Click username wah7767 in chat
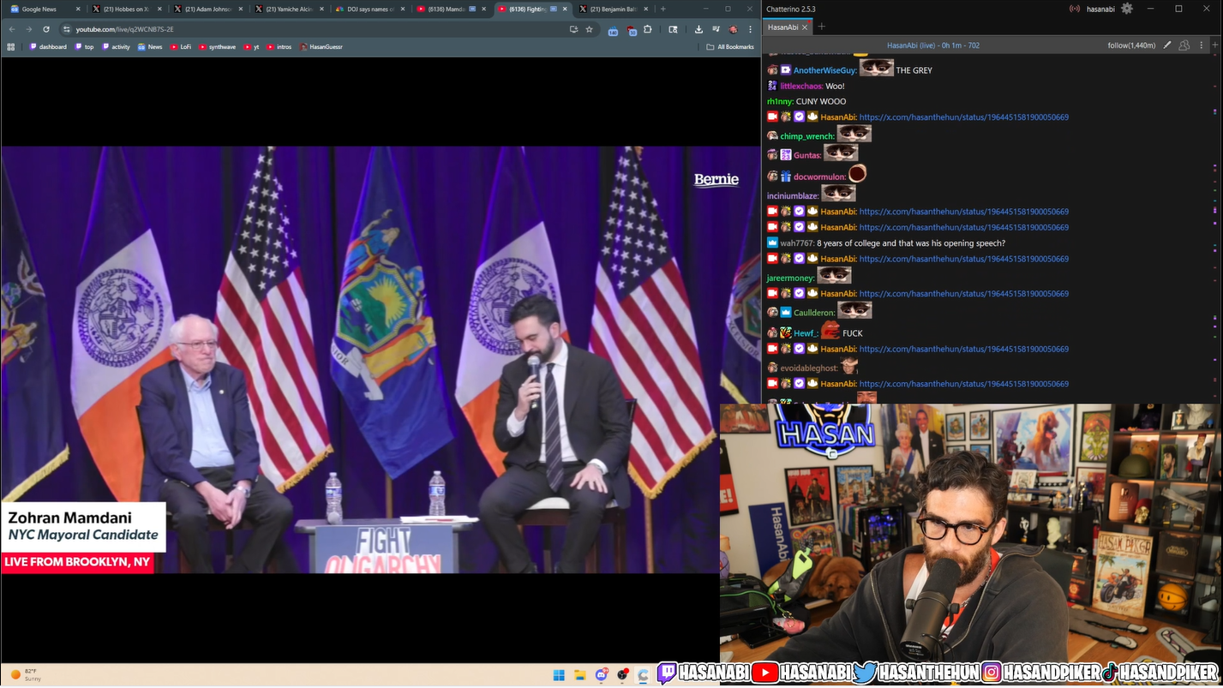 coord(796,243)
